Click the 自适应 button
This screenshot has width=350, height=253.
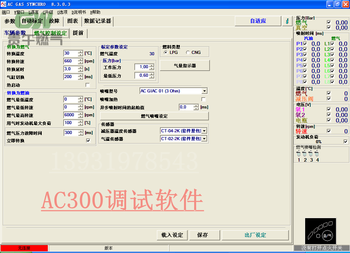(x=258, y=21)
